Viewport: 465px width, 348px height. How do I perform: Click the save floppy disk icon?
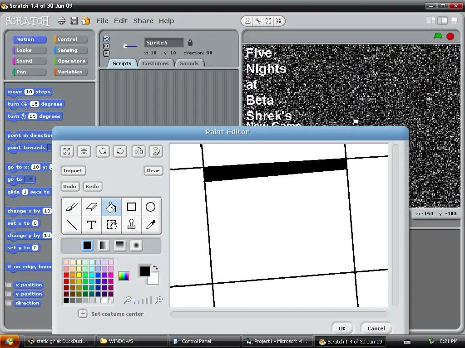coord(74,21)
